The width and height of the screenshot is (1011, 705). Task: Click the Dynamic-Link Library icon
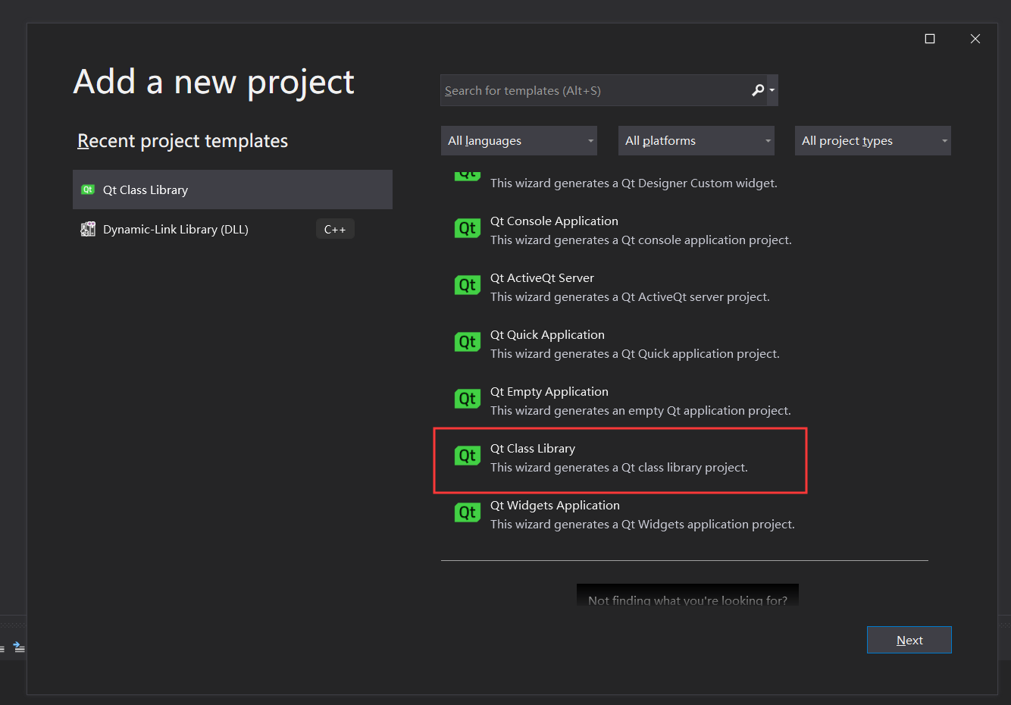(88, 229)
